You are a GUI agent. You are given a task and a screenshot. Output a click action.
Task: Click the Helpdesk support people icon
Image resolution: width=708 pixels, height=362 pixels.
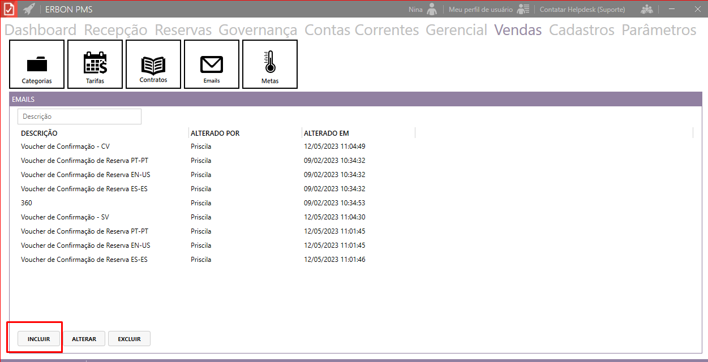click(646, 10)
